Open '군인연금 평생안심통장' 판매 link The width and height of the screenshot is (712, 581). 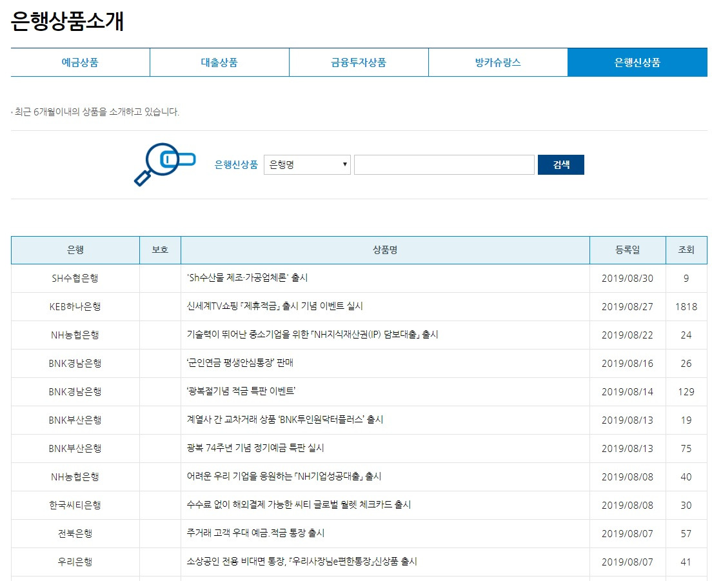240,363
